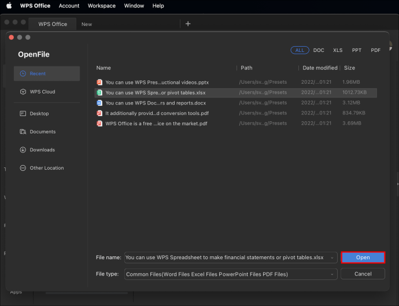Click the Other Location ellipsis icon
The width and height of the screenshot is (399, 306).
coord(23,168)
